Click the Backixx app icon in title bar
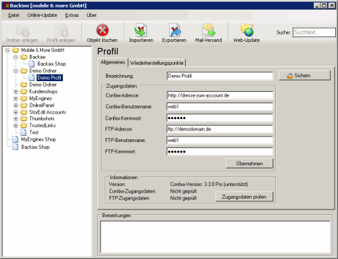 click(x=6, y=5)
